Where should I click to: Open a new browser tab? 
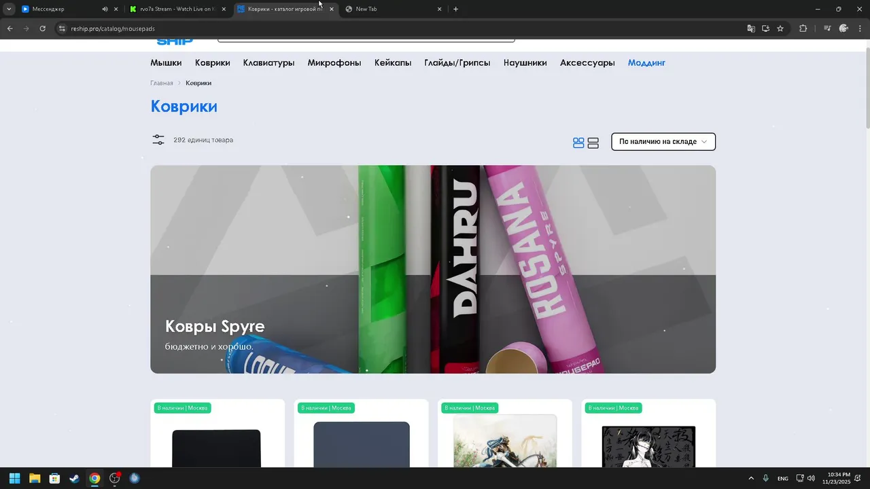pyautogui.click(x=455, y=9)
